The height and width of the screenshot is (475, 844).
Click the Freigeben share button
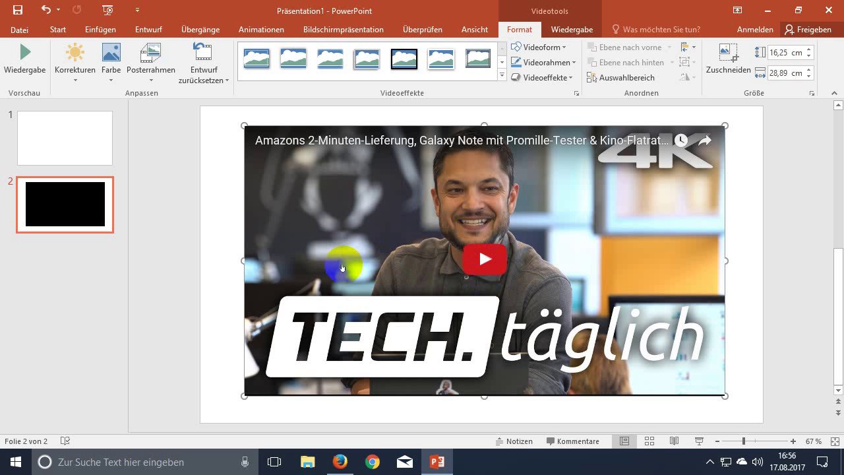pyautogui.click(x=808, y=30)
